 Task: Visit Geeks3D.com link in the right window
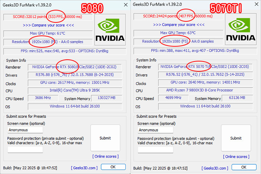pyautogui.click(x=215, y=168)
